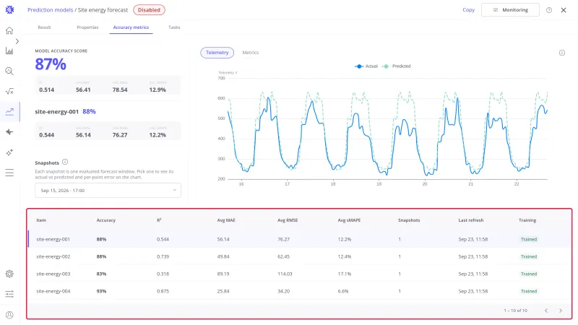Open the user profile icon
Viewport: 578px width, 325px height.
tap(9, 315)
